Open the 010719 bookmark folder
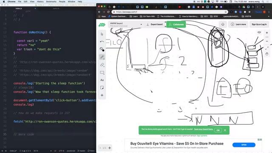This screenshot has height=153, width=272. tap(246, 17)
